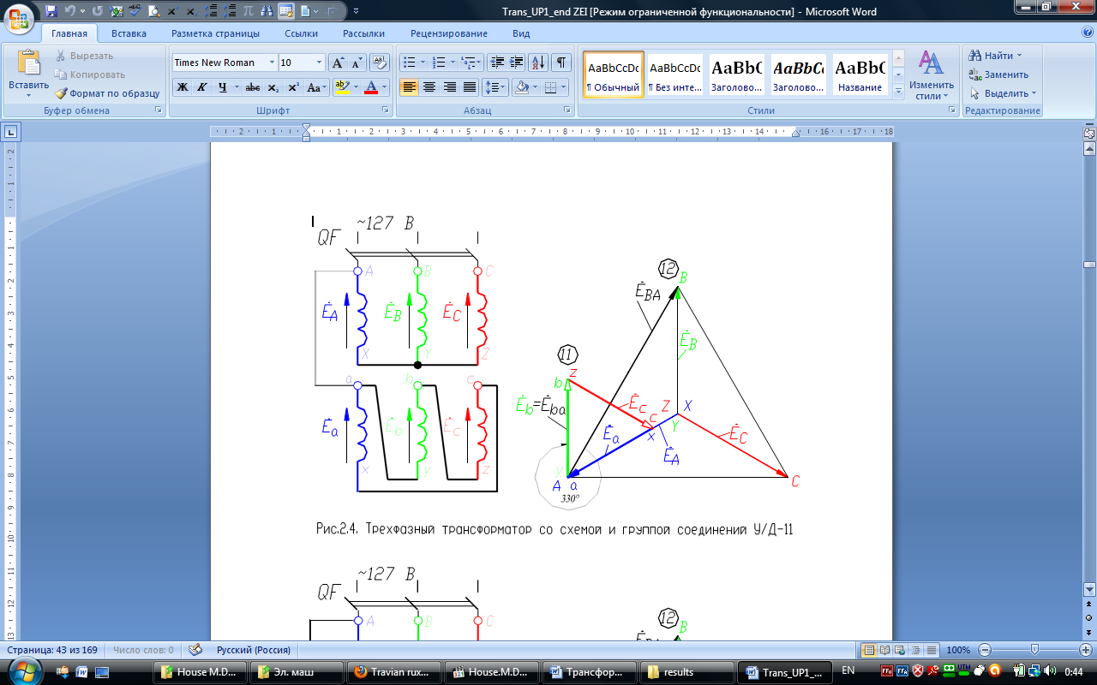This screenshot has height=685, width=1097.
Task: Click the text highlight color button
Action: tap(340, 87)
